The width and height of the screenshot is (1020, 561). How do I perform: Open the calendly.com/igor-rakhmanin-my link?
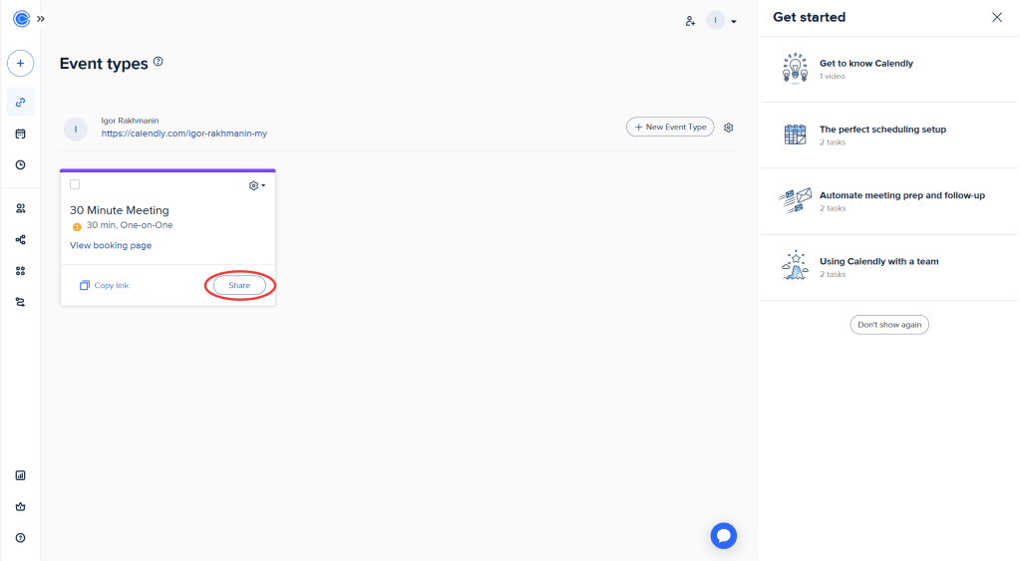(x=183, y=134)
